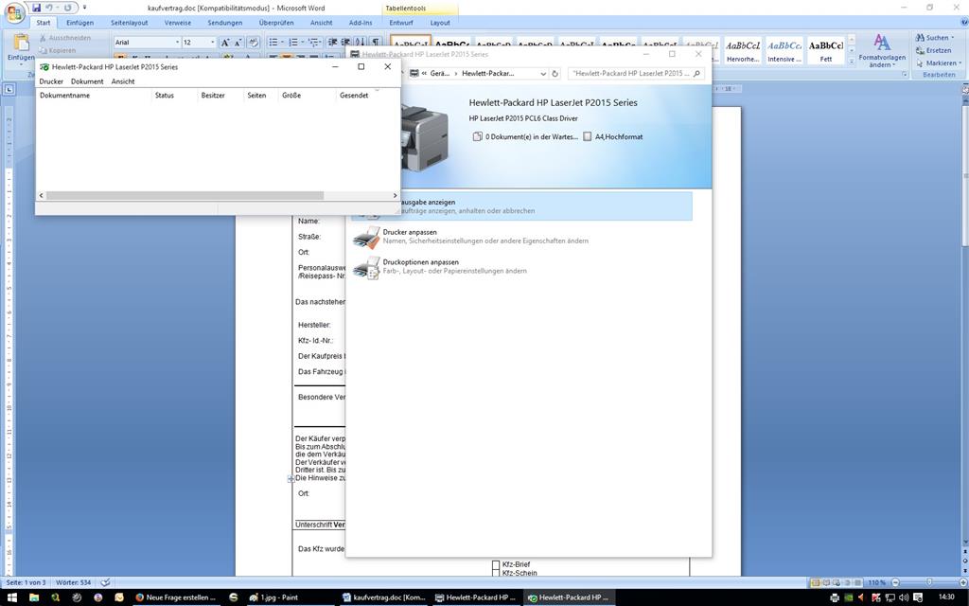Switch to the Sendungen ribbon tab

tap(225, 23)
